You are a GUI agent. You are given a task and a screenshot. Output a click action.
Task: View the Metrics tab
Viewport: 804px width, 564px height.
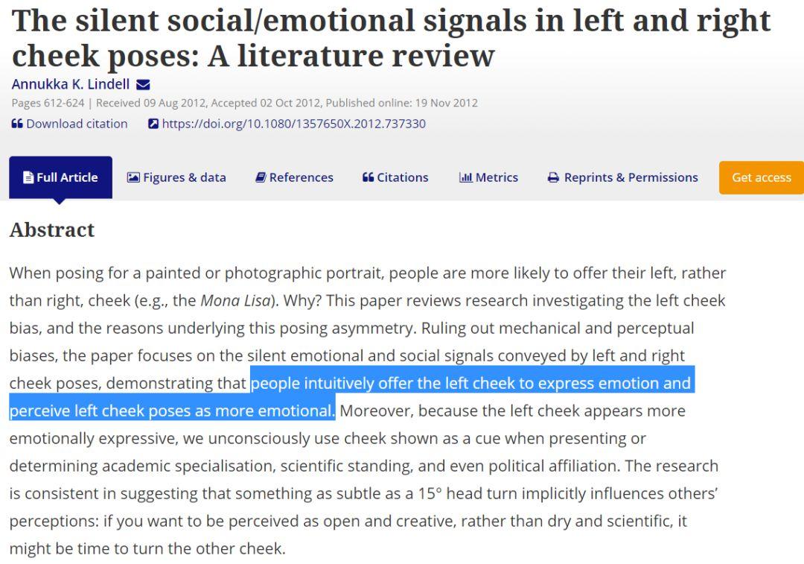tap(488, 177)
